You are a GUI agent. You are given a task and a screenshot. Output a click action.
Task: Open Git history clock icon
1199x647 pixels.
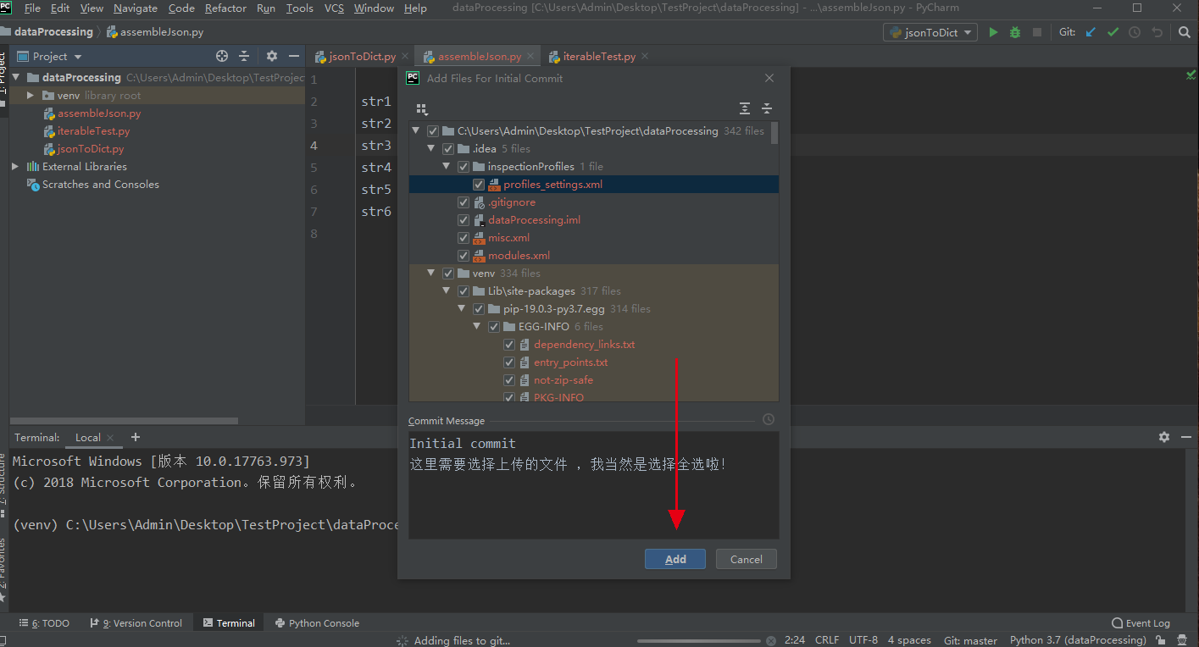pyautogui.click(x=1135, y=32)
